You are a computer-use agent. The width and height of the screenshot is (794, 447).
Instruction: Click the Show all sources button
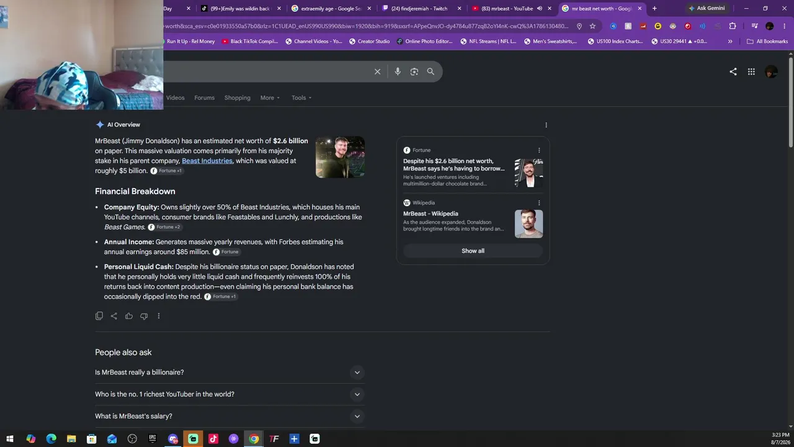tap(473, 251)
